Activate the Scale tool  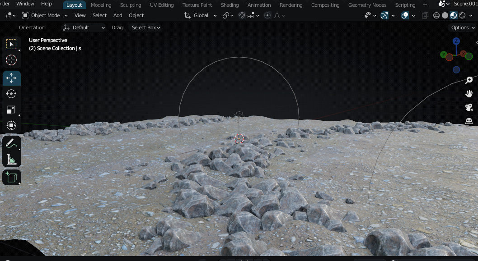[x=11, y=109]
